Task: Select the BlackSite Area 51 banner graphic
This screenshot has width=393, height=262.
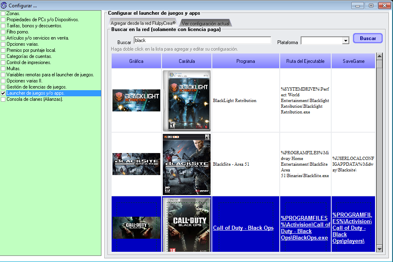Action: 136,164
